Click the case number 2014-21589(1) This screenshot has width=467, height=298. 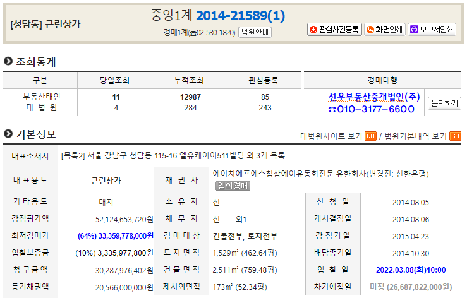(x=240, y=16)
